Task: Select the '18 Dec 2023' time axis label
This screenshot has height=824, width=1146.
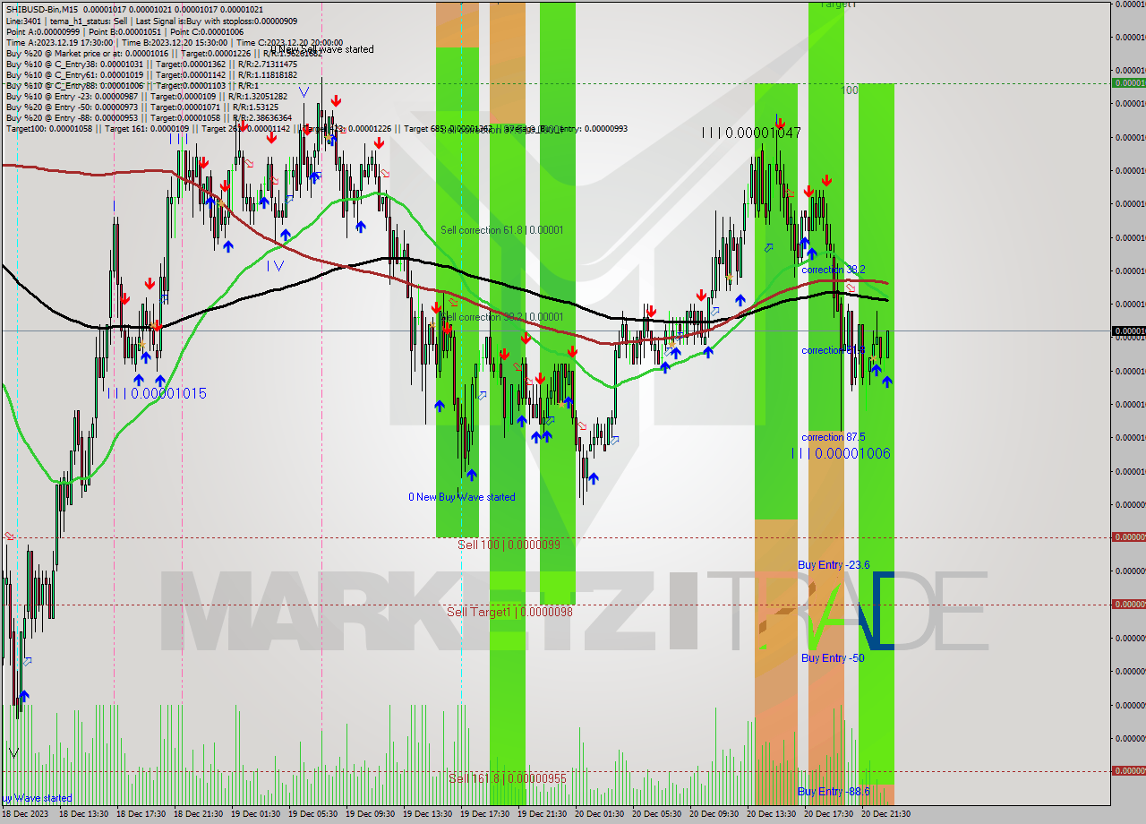Action: coord(27,814)
